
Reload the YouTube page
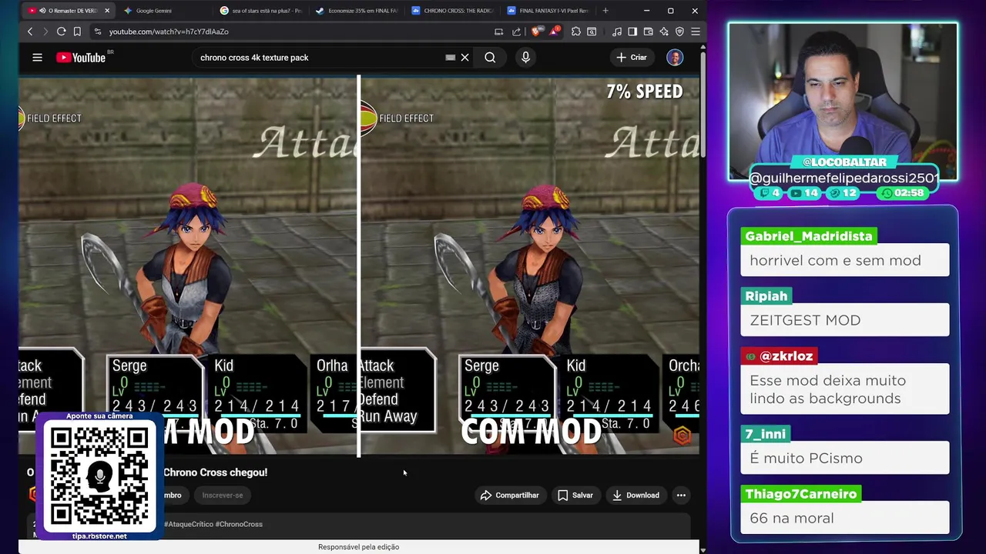point(61,32)
